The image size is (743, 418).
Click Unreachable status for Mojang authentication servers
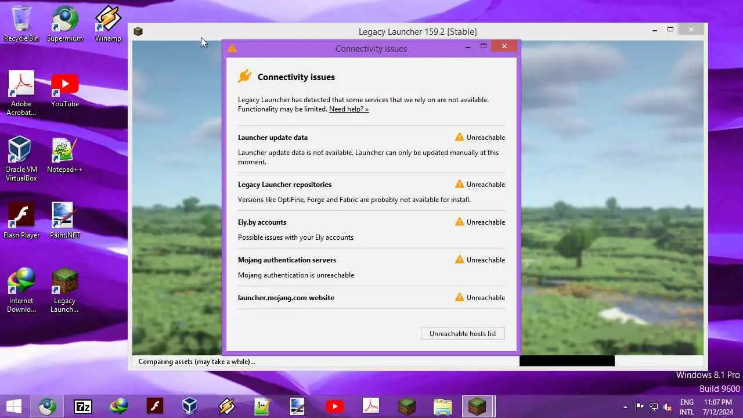(x=480, y=260)
